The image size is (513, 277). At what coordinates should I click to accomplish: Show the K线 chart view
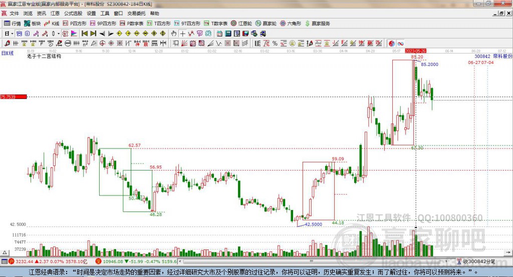coord(52,23)
